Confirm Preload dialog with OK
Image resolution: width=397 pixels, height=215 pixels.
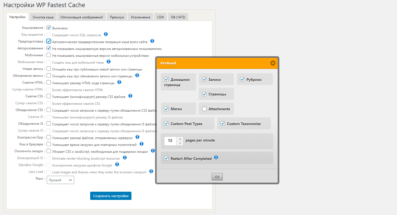pos(217,177)
